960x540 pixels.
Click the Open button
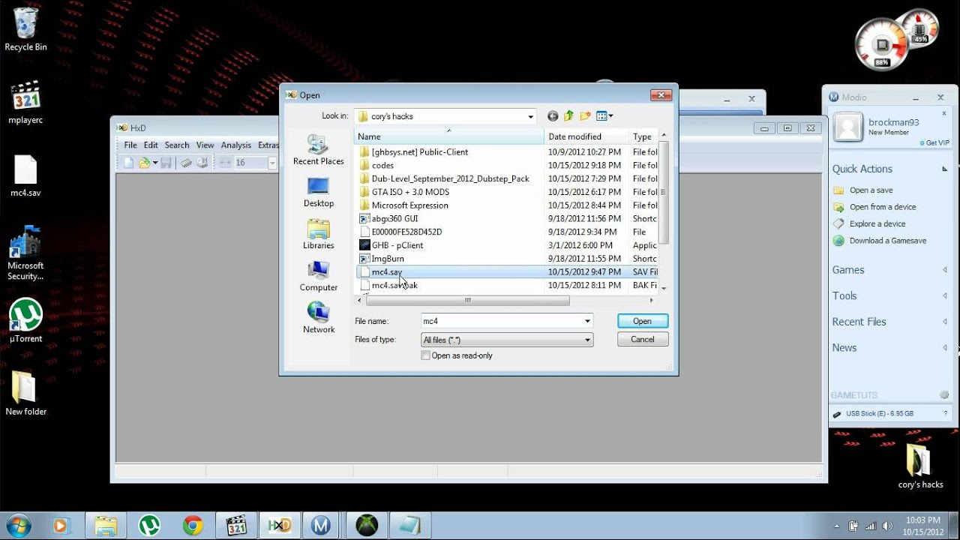pos(643,321)
